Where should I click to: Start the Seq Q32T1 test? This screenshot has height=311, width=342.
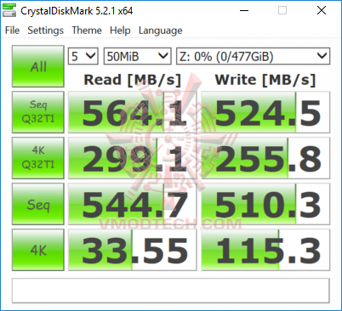(38, 112)
